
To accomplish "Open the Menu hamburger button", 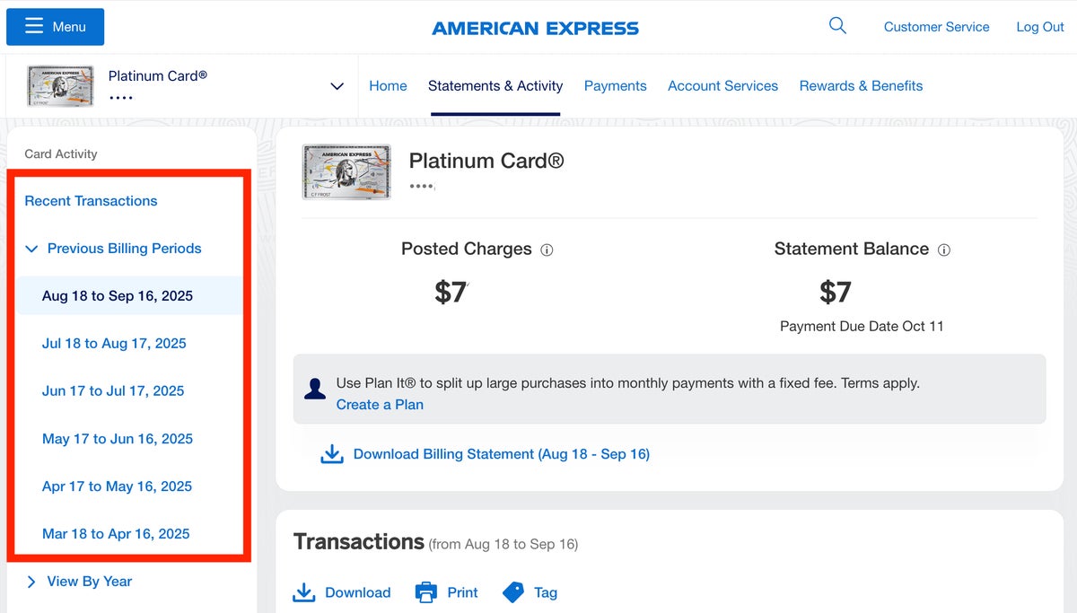I will point(56,27).
